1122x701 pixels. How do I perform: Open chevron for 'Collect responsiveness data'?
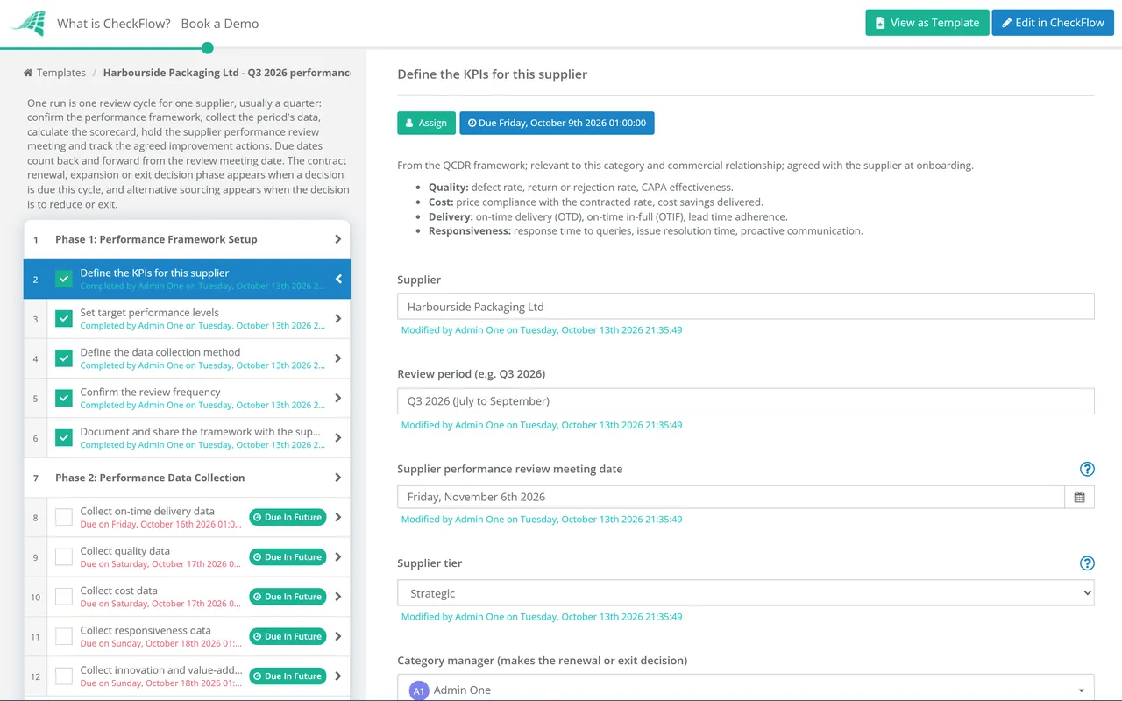click(x=338, y=636)
